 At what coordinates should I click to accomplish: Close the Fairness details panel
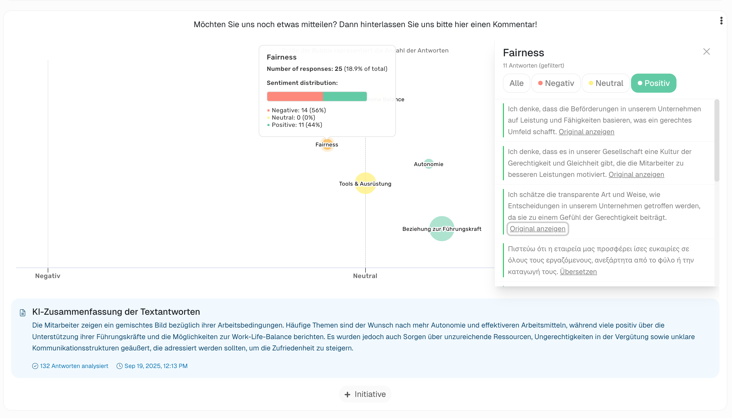(706, 52)
